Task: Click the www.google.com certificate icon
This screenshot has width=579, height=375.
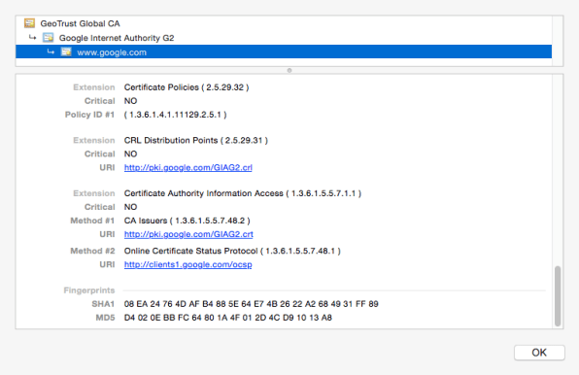Action: click(66, 52)
